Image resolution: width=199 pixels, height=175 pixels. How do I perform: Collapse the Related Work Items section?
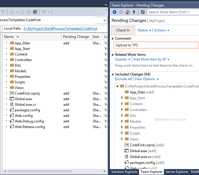tap(112, 55)
